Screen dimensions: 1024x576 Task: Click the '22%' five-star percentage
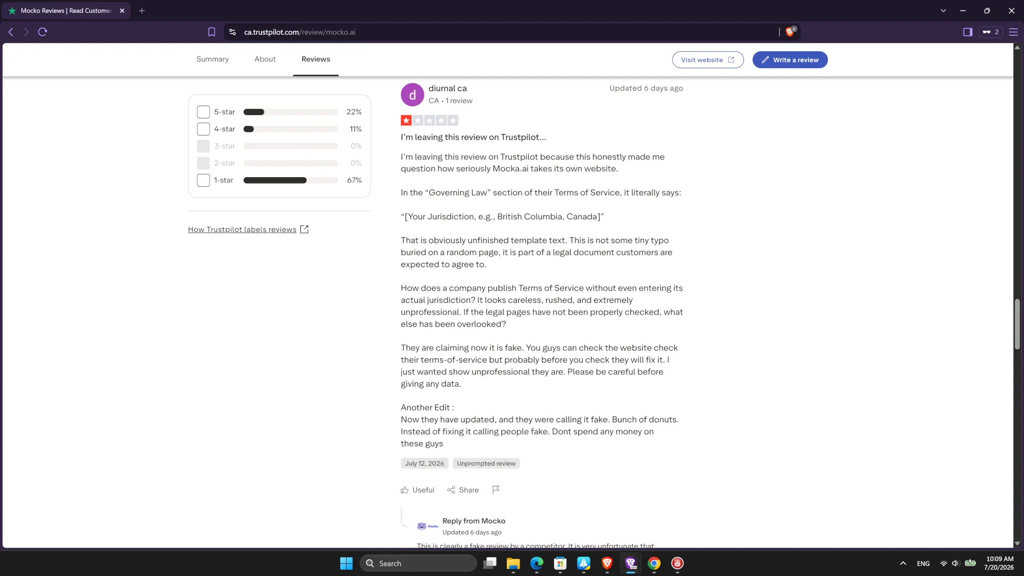(354, 112)
